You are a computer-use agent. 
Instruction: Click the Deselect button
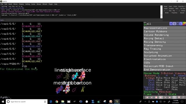pos(171,9)
